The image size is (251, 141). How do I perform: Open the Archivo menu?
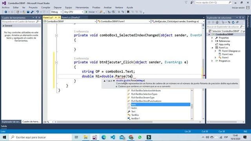pyautogui.click(x=5, y=7)
